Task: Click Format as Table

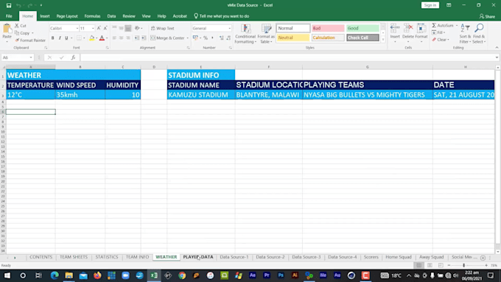Action: (x=266, y=34)
